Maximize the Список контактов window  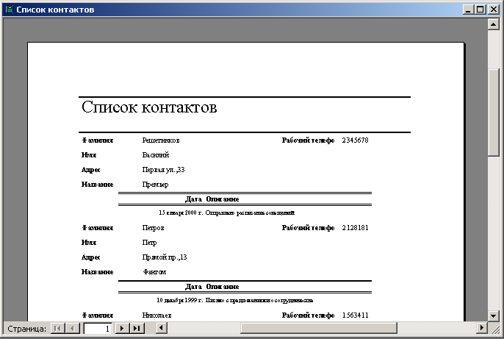(x=480, y=10)
